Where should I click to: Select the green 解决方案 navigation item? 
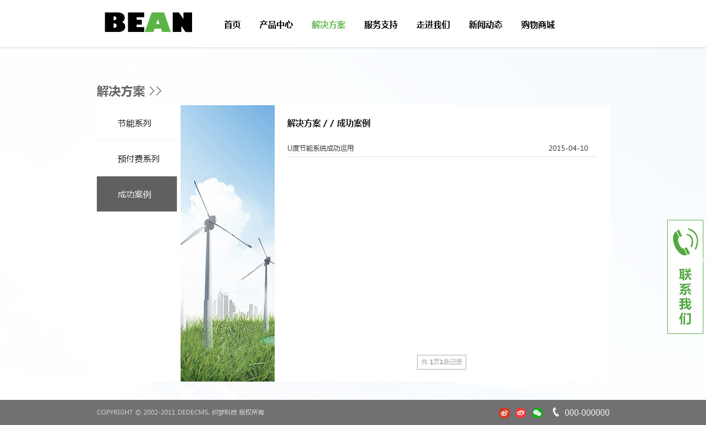[x=329, y=25]
